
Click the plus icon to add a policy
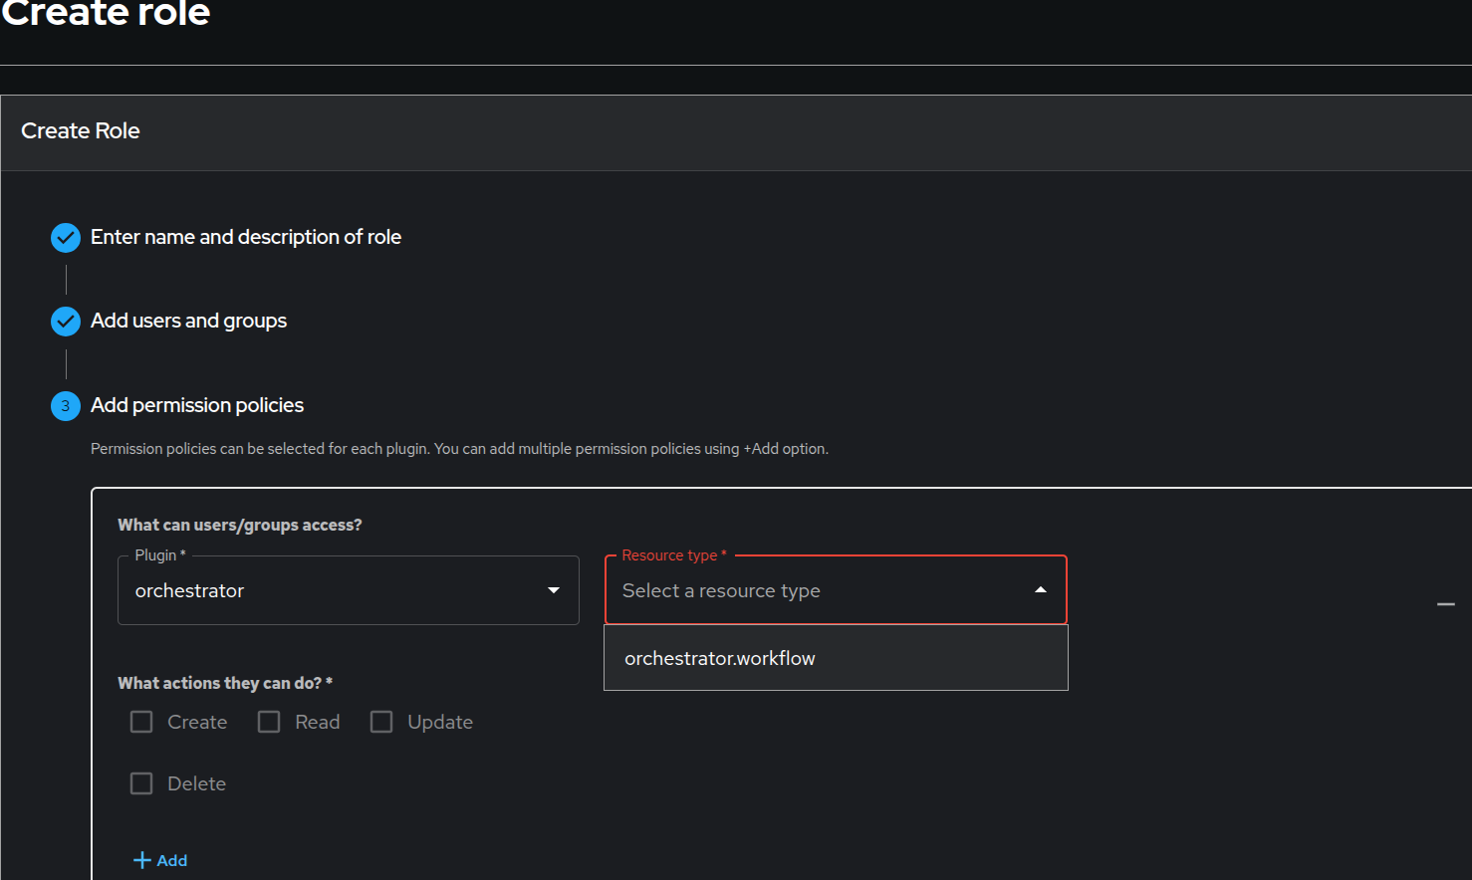click(x=142, y=860)
